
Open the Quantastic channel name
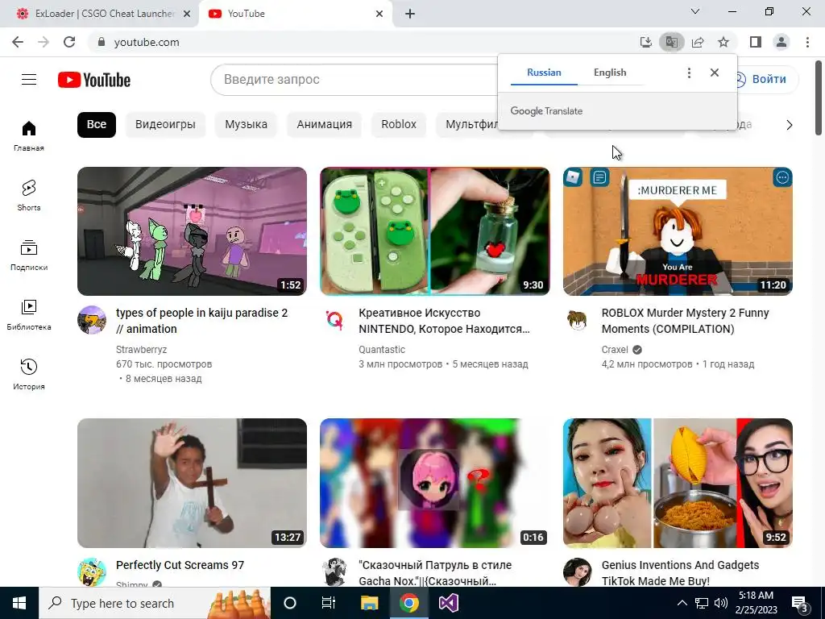pyautogui.click(x=382, y=350)
